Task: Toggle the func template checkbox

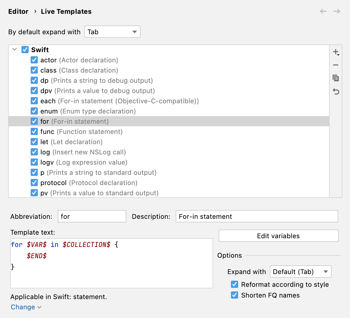Action: 34,131
